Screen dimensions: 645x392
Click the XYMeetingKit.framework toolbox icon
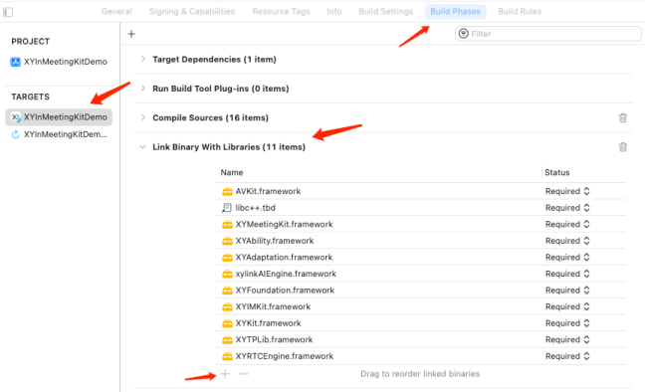227,225
